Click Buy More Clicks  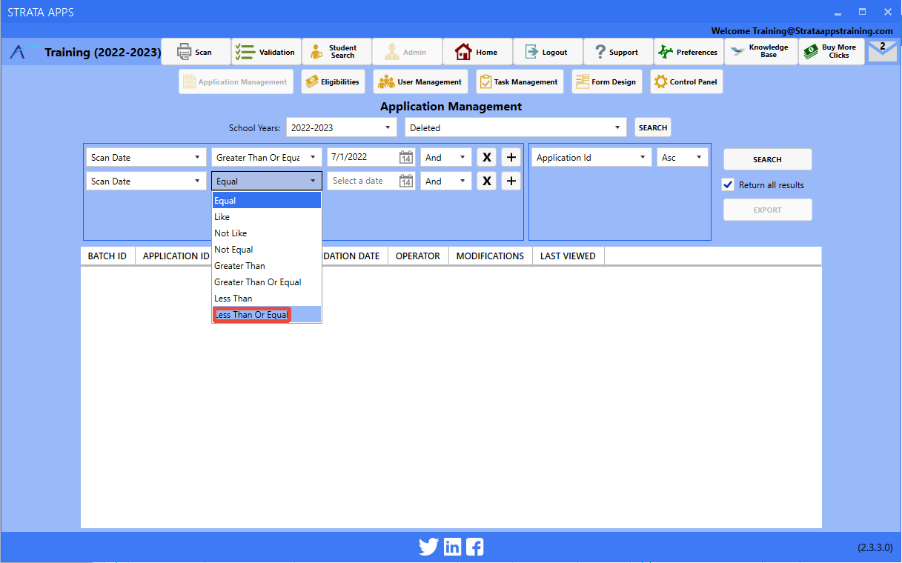(831, 52)
